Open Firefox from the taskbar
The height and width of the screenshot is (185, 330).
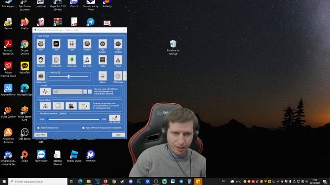(105, 181)
